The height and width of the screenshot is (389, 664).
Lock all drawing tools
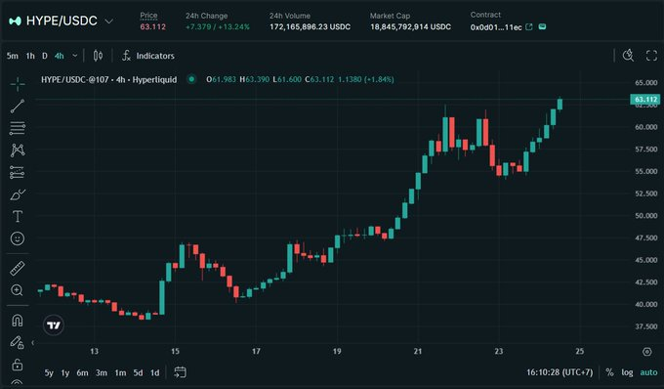coord(17,365)
